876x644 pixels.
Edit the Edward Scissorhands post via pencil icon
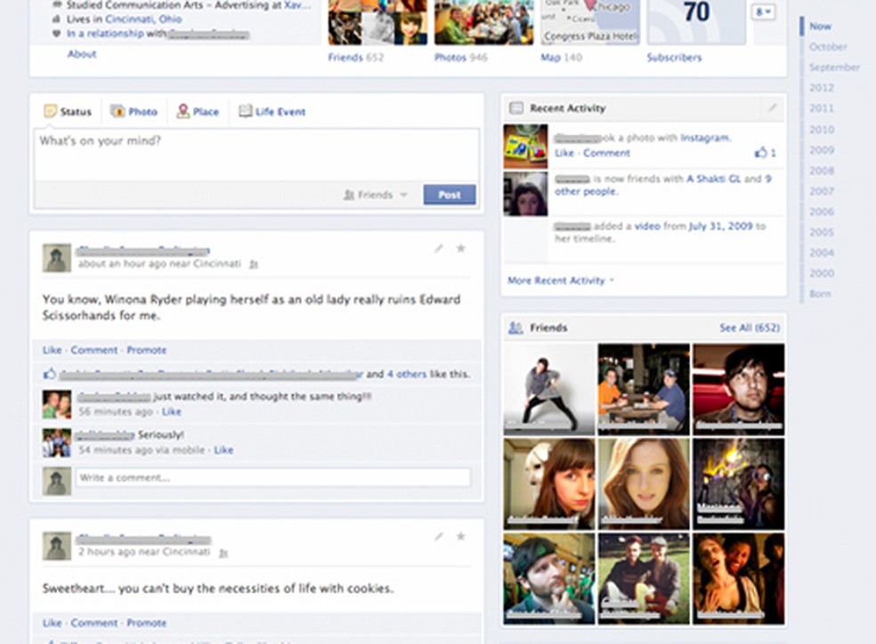tap(438, 250)
